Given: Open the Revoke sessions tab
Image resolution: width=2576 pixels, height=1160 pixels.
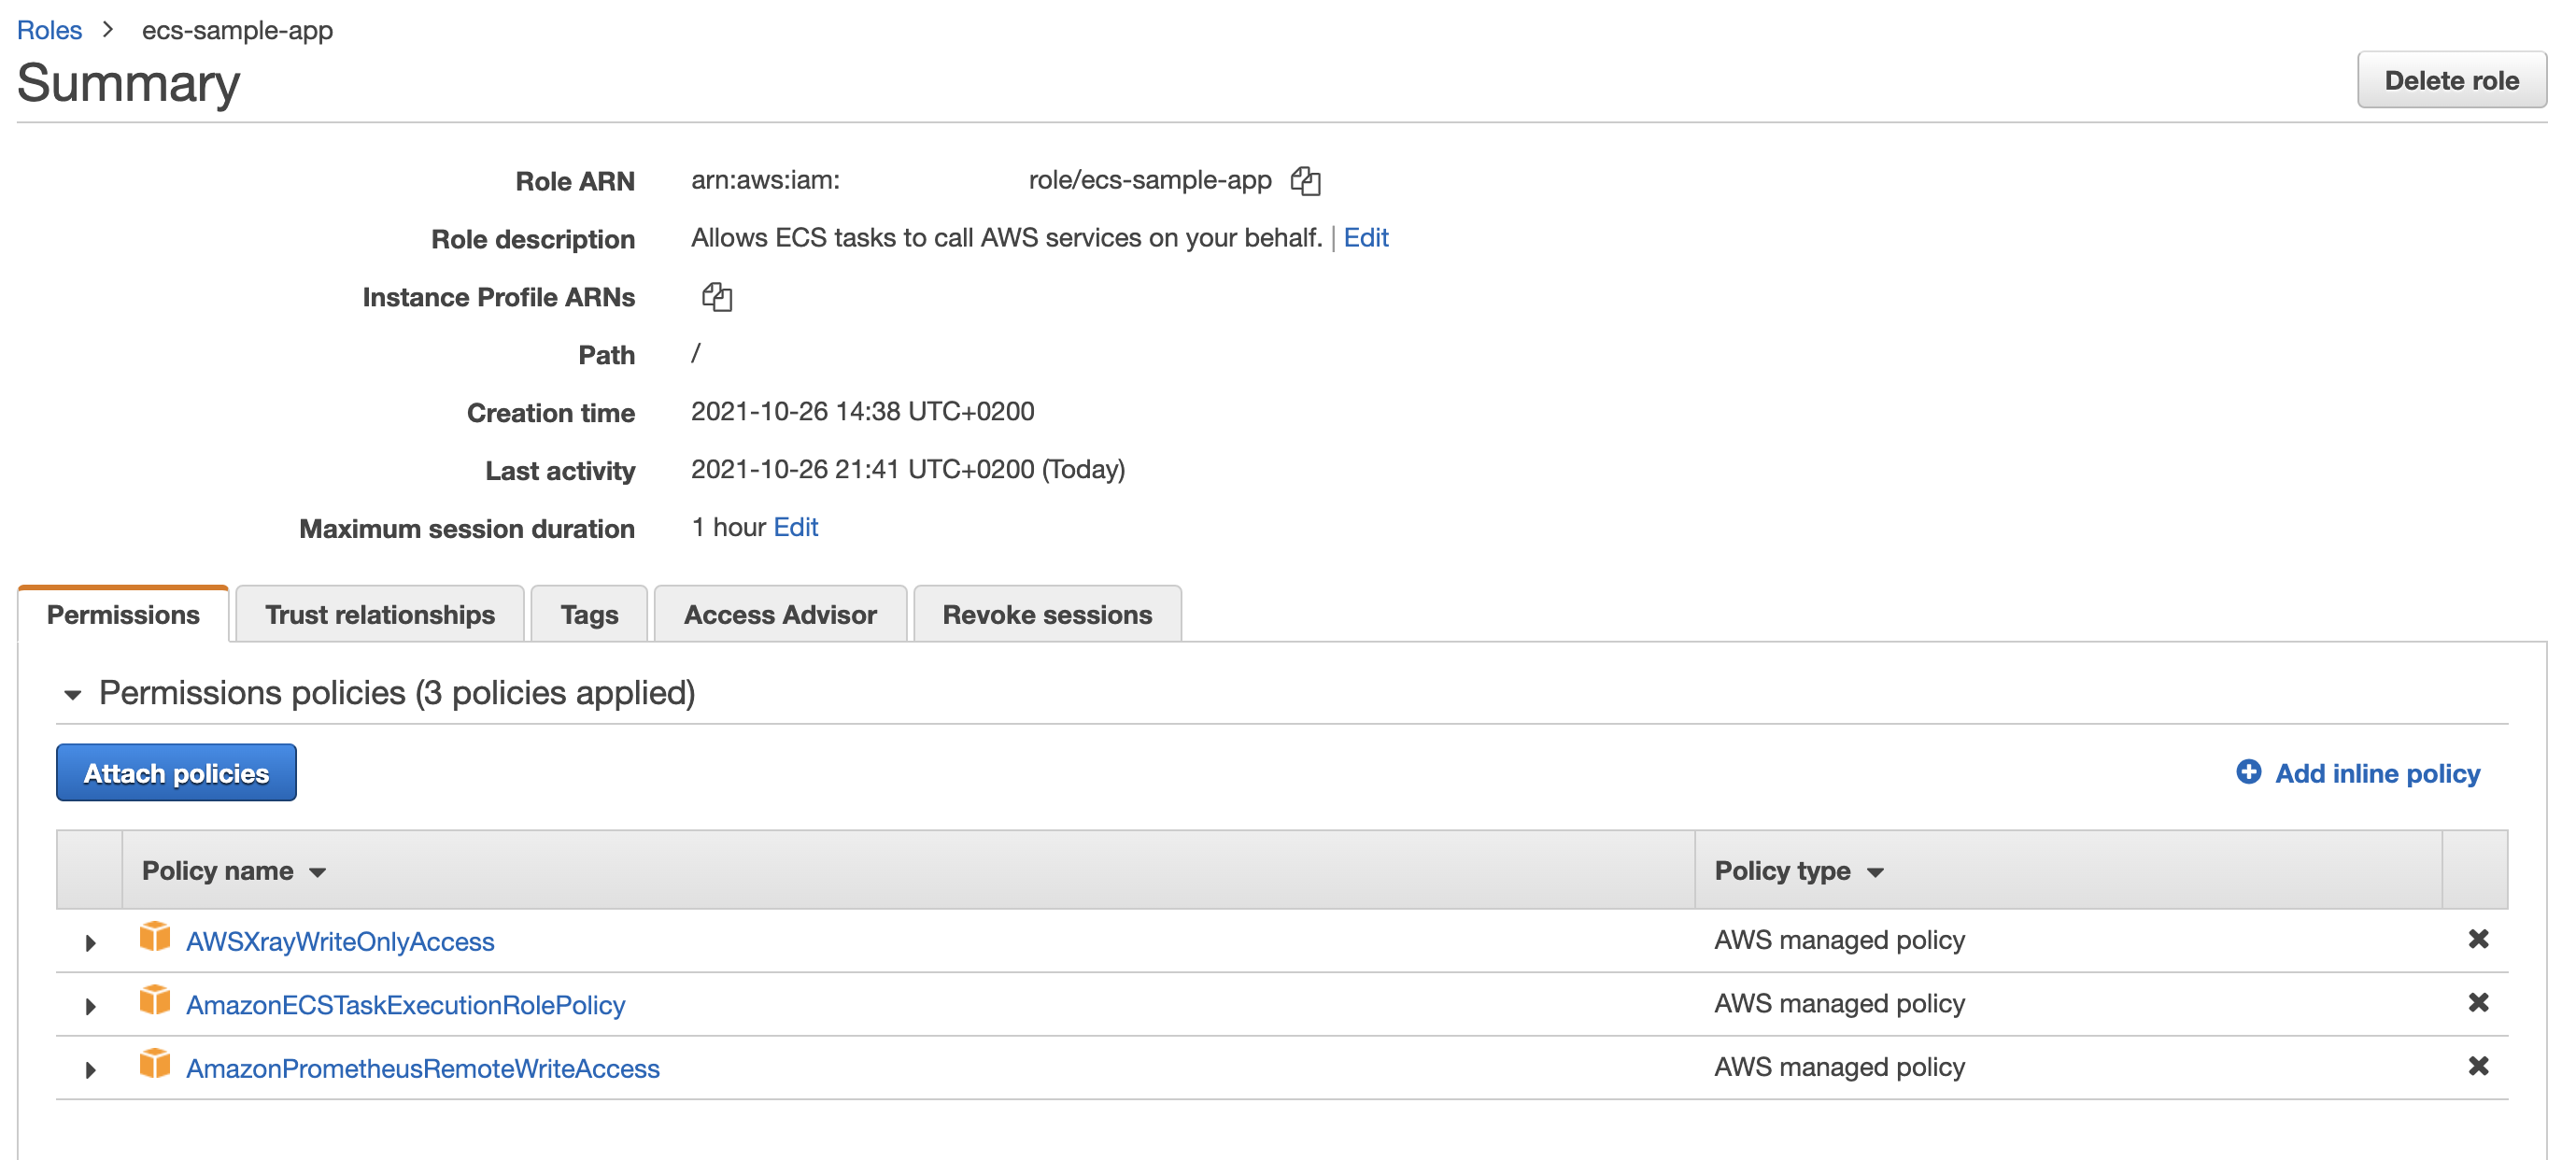Looking at the screenshot, I should click(1046, 614).
